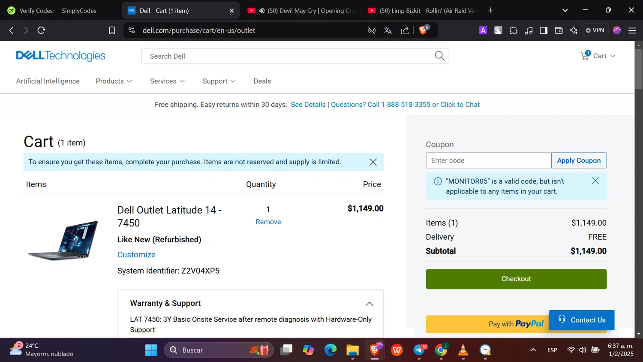Click the browser back arrow
This screenshot has height=362, width=643.
[x=12, y=30]
